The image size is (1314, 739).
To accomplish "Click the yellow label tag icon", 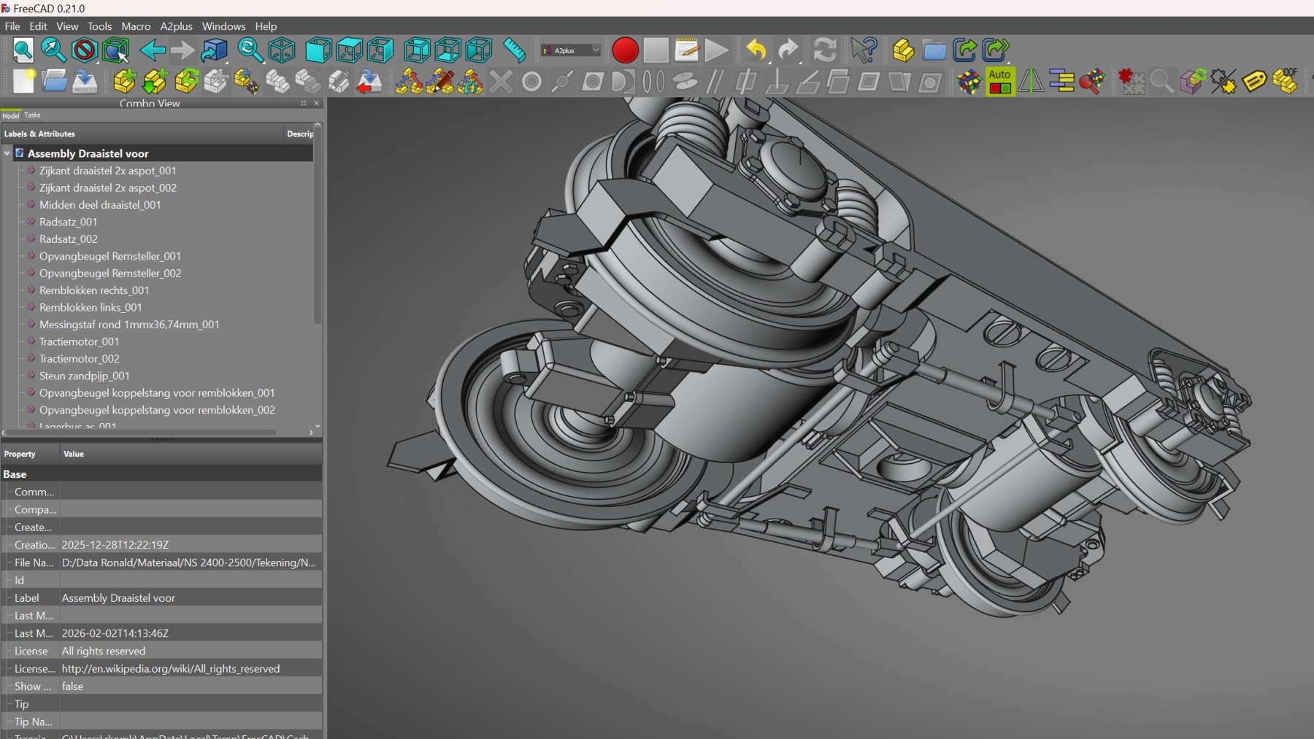I will coord(1253,82).
